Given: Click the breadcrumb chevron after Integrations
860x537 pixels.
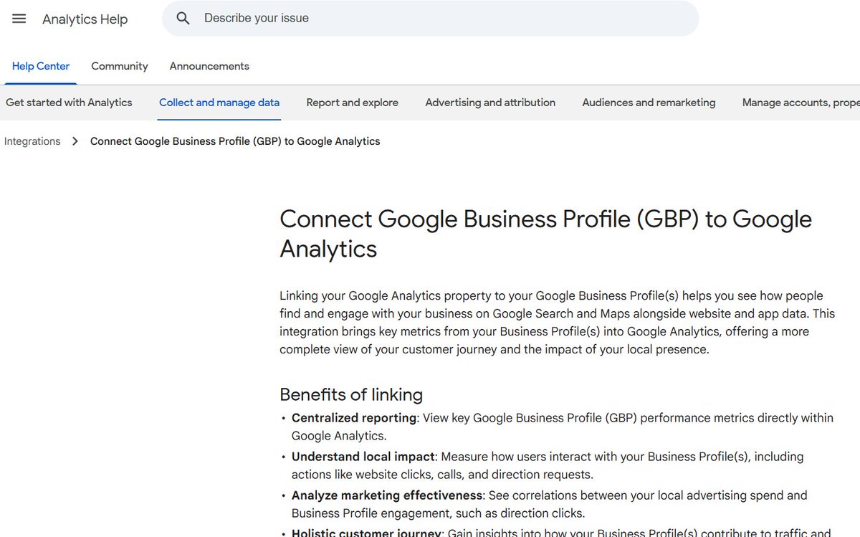Looking at the screenshot, I should click(75, 141).
